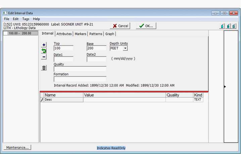Click the last icon in top-right toolbar
The height and width of the screenshot is (154, 241).
235,26
